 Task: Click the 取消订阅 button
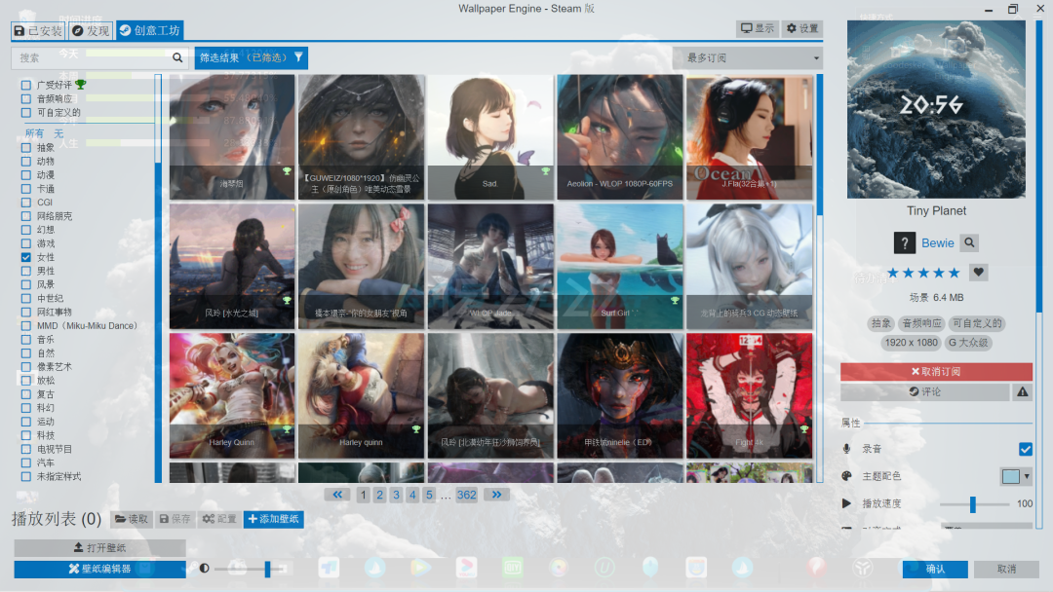(936, 371)
